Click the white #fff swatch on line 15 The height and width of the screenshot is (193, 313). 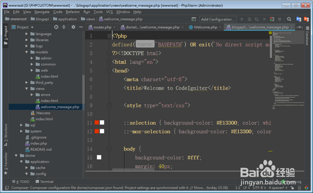pos(99,157)
